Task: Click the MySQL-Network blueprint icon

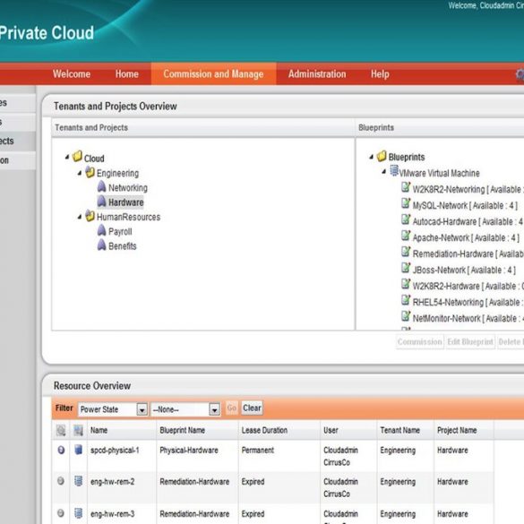Action: (406, 203)
